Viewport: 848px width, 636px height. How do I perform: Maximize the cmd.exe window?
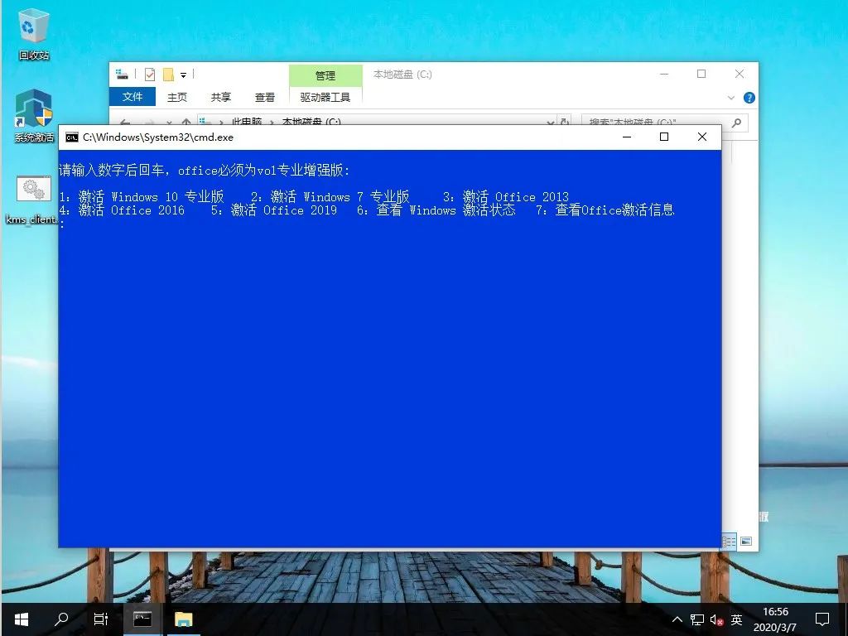point(664,137)
